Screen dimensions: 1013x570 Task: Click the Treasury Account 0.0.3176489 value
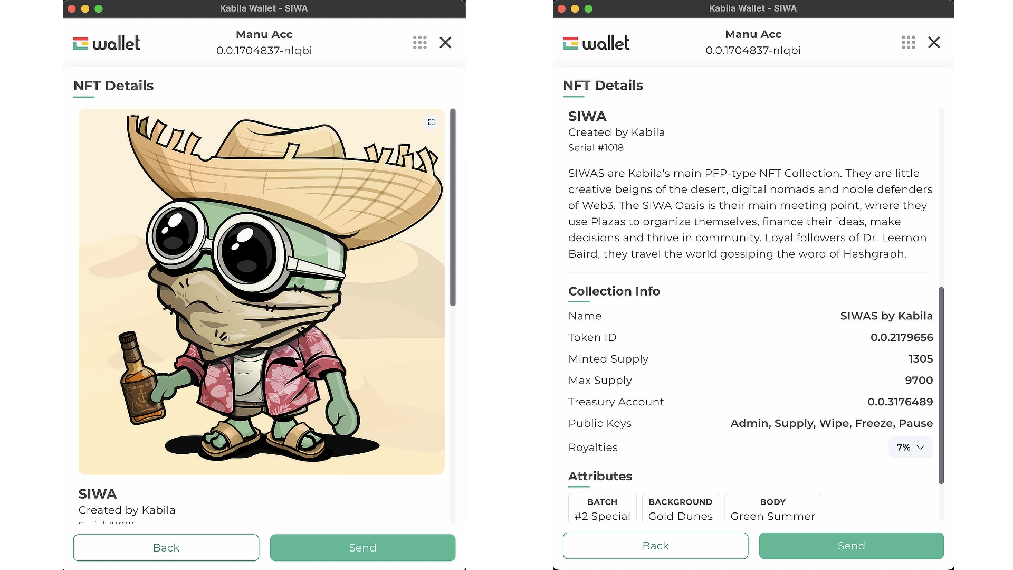coord(900,402)
